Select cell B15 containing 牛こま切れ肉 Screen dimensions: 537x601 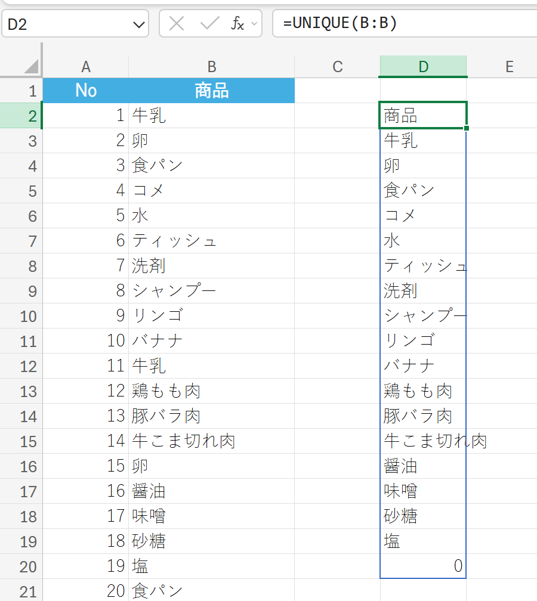(x=212, y=441)
